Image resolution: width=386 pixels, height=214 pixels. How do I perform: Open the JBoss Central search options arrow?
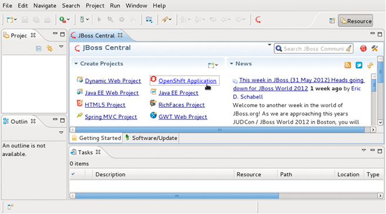coord(269,45)
